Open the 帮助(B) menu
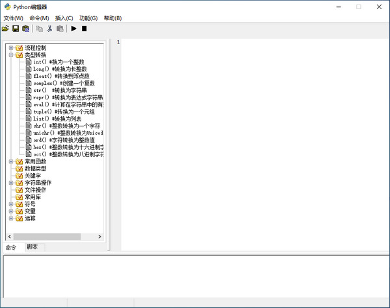The height and width of the screenshot is (308, 390). tap(112, 18)
